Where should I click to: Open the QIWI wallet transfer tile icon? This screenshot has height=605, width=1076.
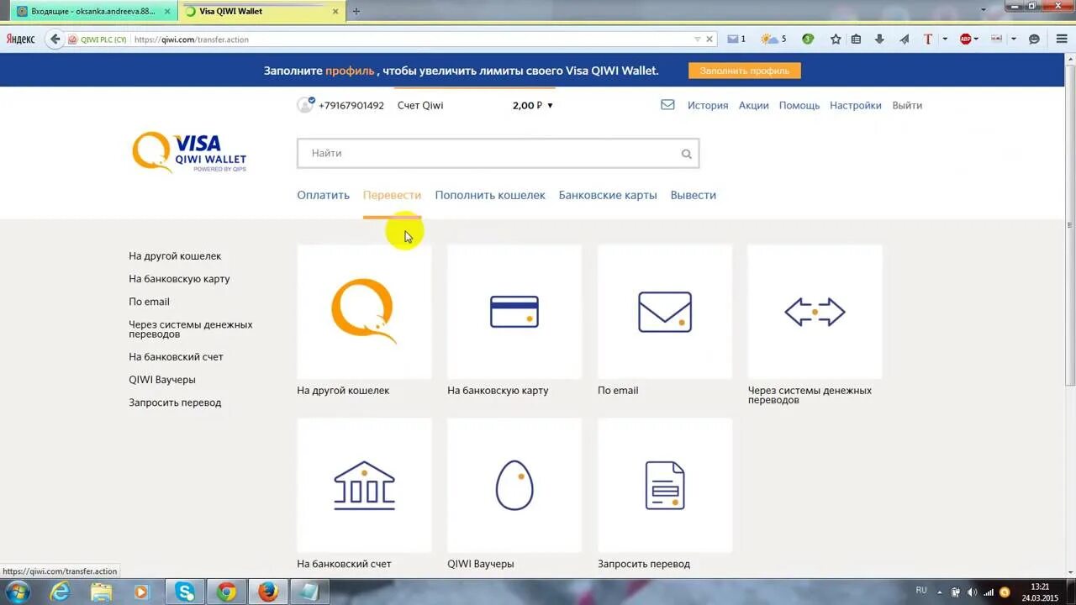pyautogui.click(x=364, y=312)
